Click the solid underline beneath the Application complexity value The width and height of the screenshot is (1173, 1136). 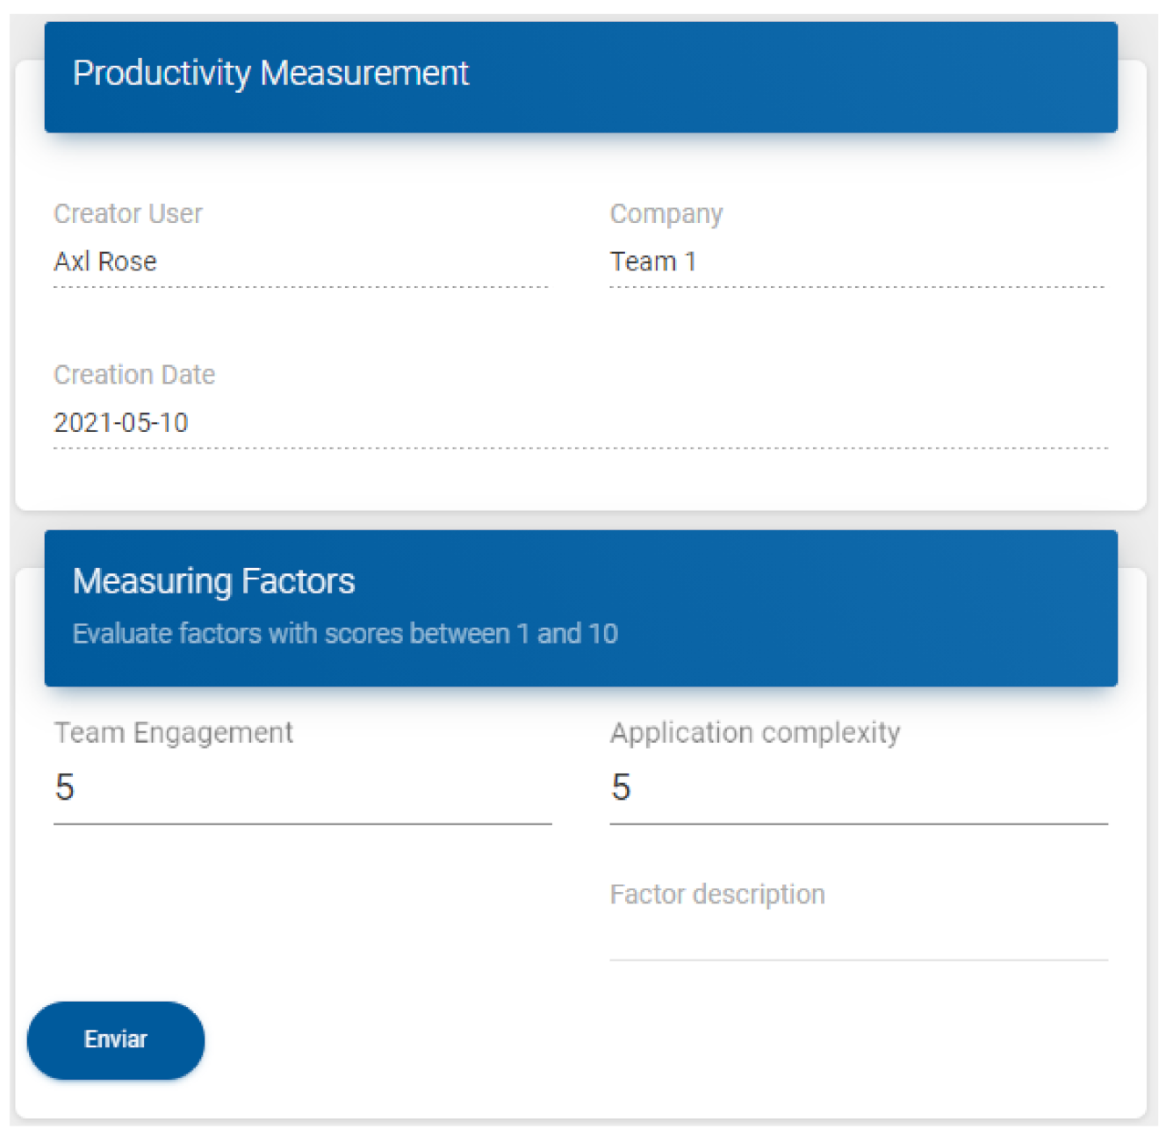point(858,823)
